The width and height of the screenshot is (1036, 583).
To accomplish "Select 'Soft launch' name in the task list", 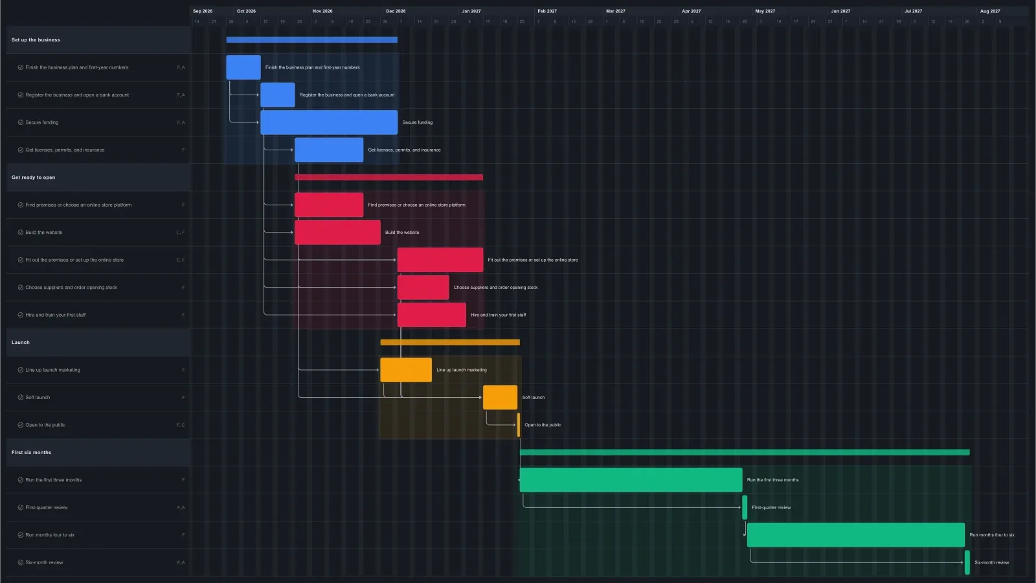I will coord(38,398).
